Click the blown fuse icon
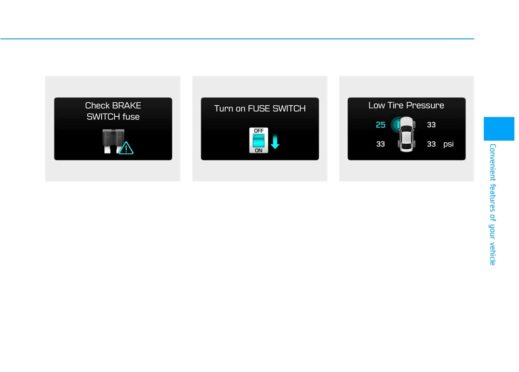Image resolution: width=519 pixels, height=372 pixels. (113, 141)
